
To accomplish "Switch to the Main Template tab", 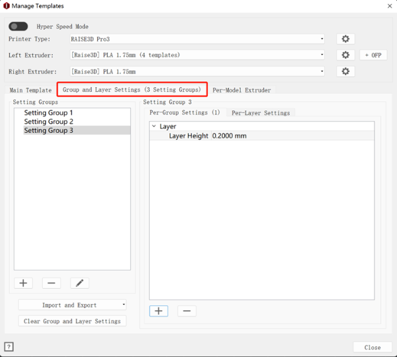I will click(30, 90).
